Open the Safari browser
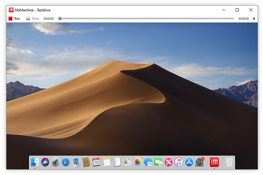The height and width of the screenshot is (175, 263). [x=66, y=162]
